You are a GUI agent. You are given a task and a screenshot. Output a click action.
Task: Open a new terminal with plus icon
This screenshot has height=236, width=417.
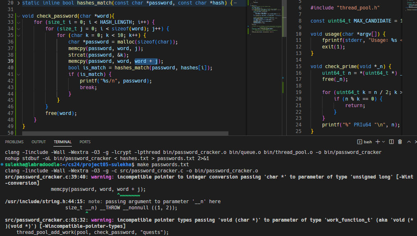(x=378, y=142)
